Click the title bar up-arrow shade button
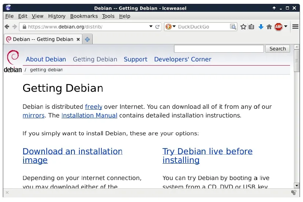Viewport: 303px width, 202px height. pyautogui.click(x=274, y=8)
